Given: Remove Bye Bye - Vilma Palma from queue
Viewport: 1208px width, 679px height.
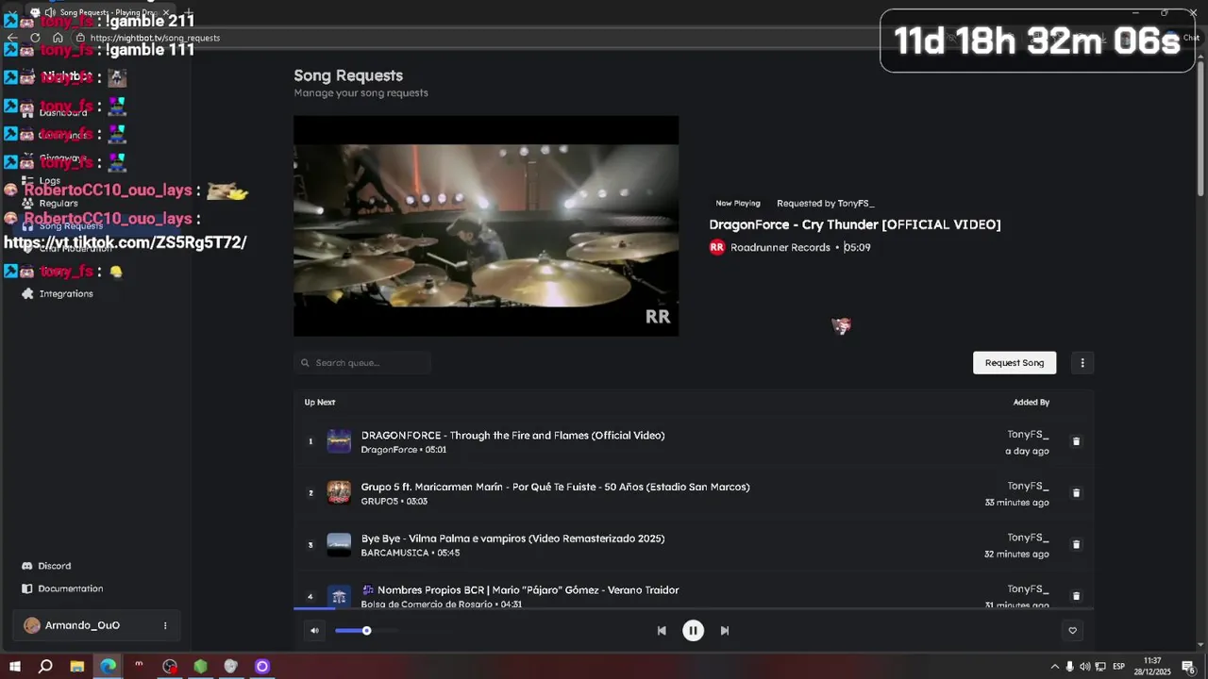Looking at the screenshot, I should click(1076, 545).
